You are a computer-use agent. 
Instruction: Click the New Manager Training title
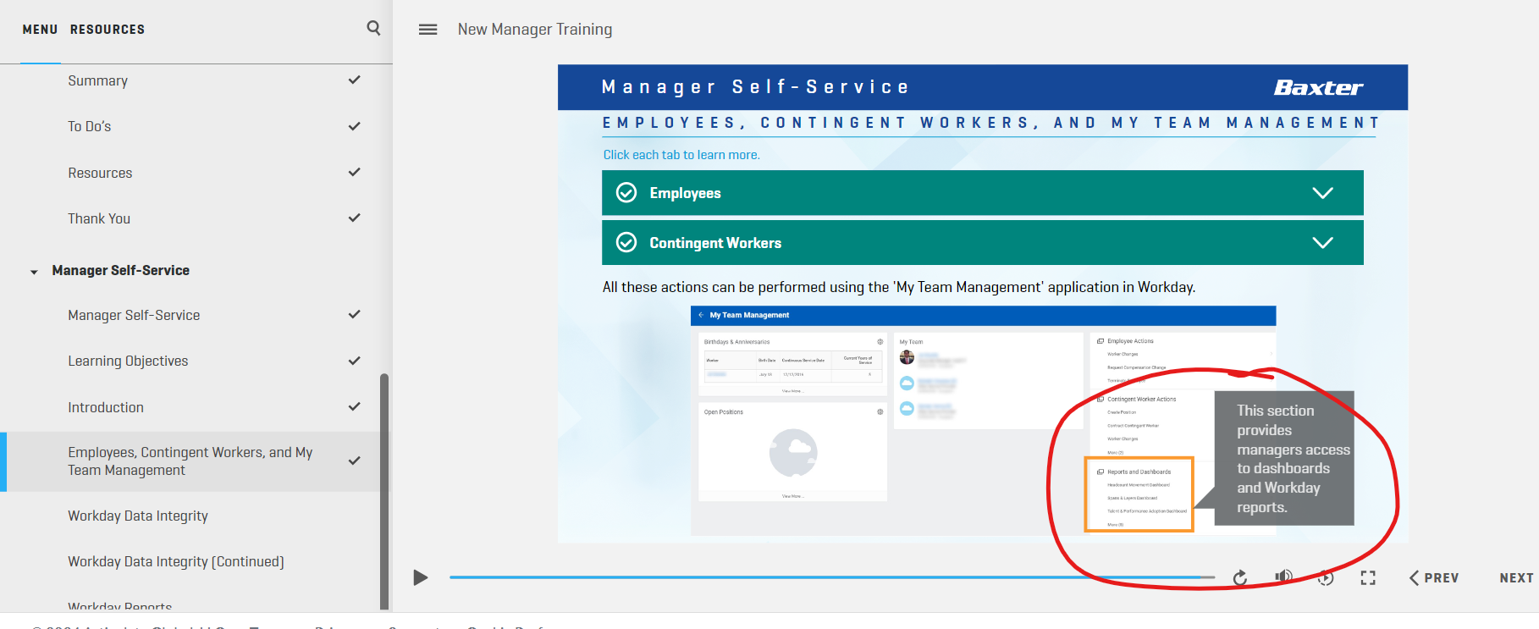click(x=535, y=30)
